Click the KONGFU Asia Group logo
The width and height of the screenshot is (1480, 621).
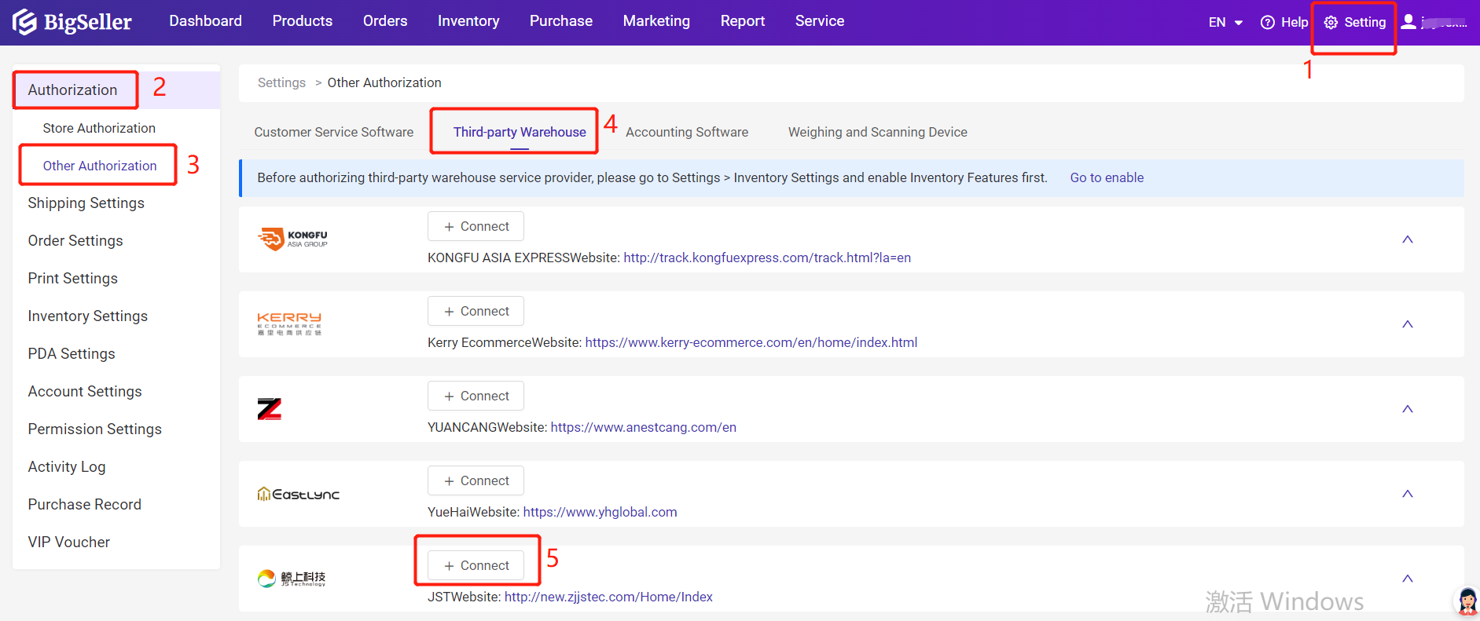pyautogui.click(x=292, y=239)
